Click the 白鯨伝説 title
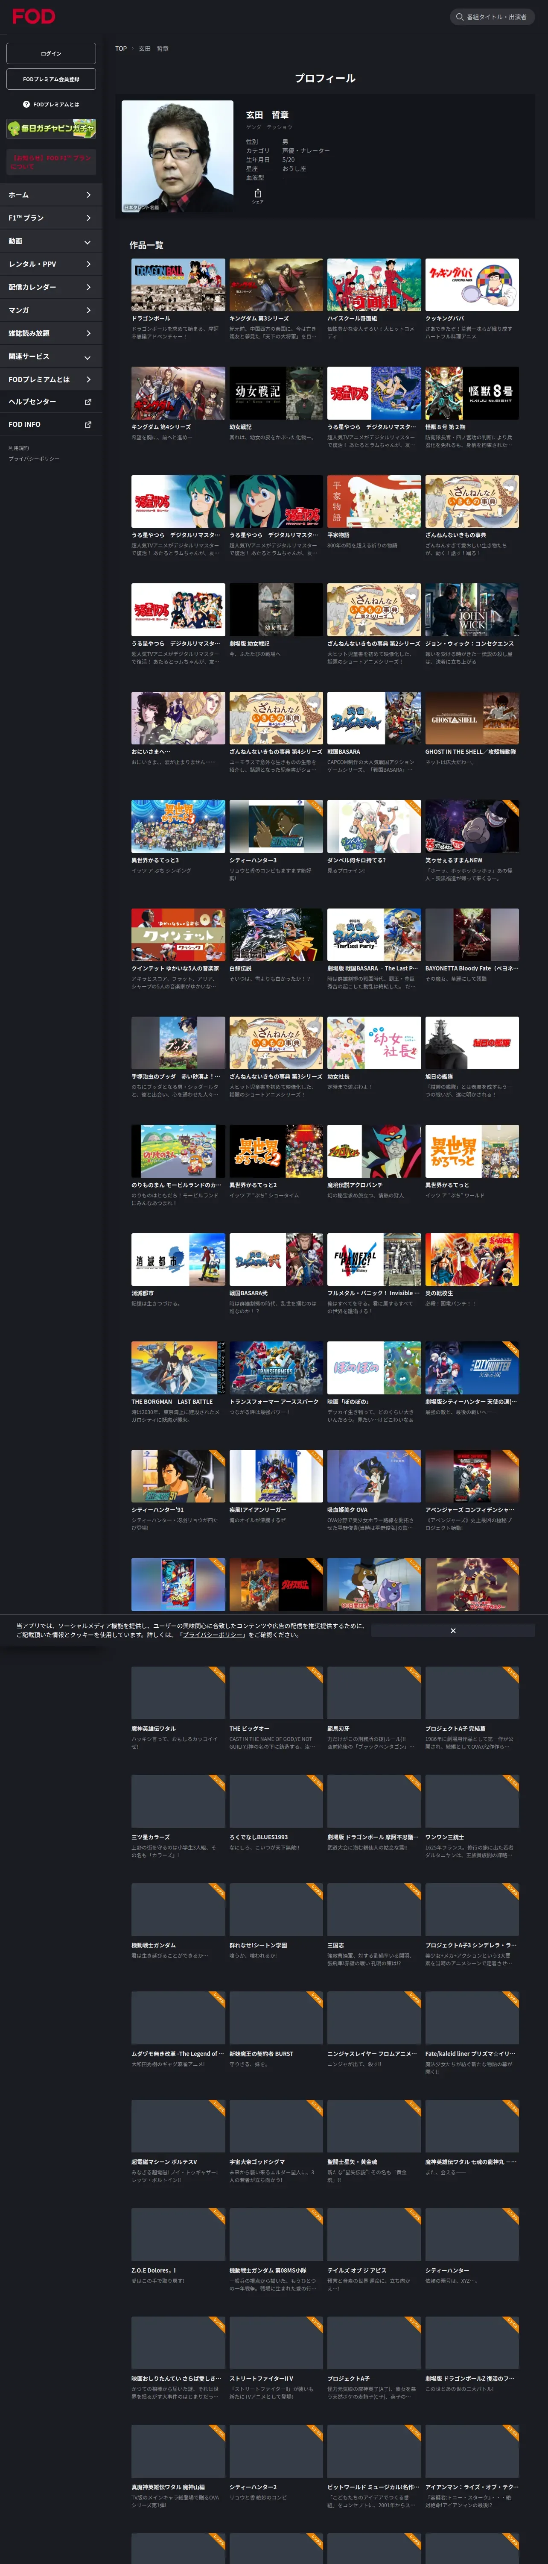This screenshot has height=2564, width=548. click(241, 968)
